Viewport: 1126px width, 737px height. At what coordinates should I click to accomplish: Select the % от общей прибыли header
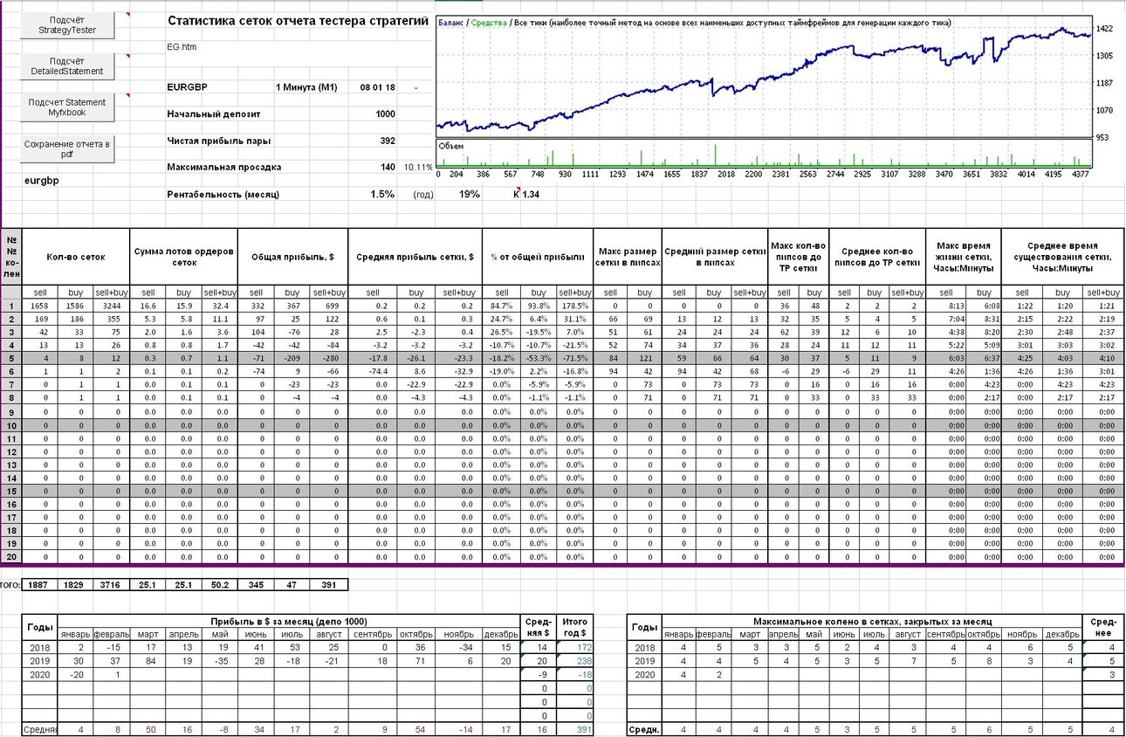(x=537, y=257)
